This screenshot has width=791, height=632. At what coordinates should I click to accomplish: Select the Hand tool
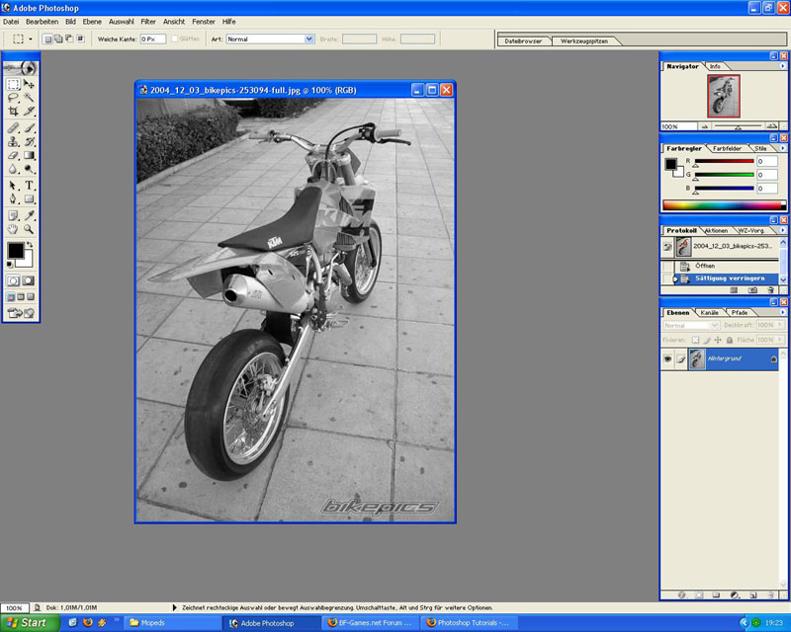tap(13, 228)
